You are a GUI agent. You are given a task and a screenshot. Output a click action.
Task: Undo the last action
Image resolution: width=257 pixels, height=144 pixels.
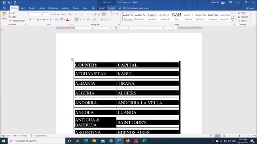pos(9,2)
